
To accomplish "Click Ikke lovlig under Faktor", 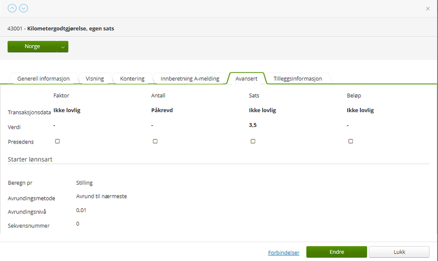I will pyautogui.click(x=67, y=110).
